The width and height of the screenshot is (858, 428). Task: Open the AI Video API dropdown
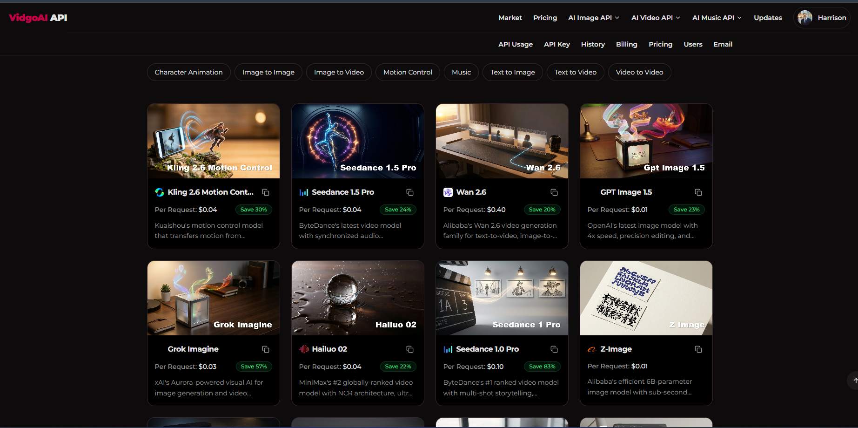click(x=655, y=18)
